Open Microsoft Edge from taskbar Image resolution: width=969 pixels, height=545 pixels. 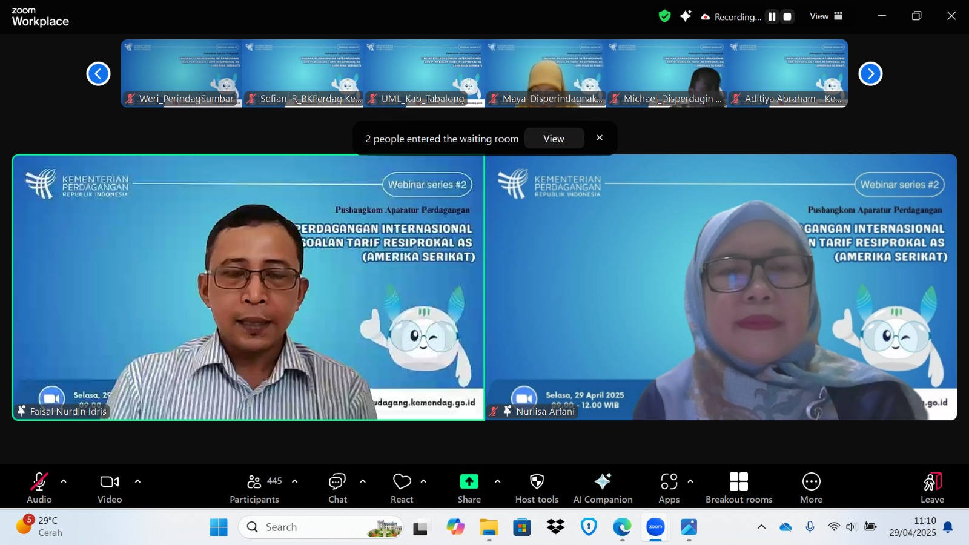tap(622, 527)
